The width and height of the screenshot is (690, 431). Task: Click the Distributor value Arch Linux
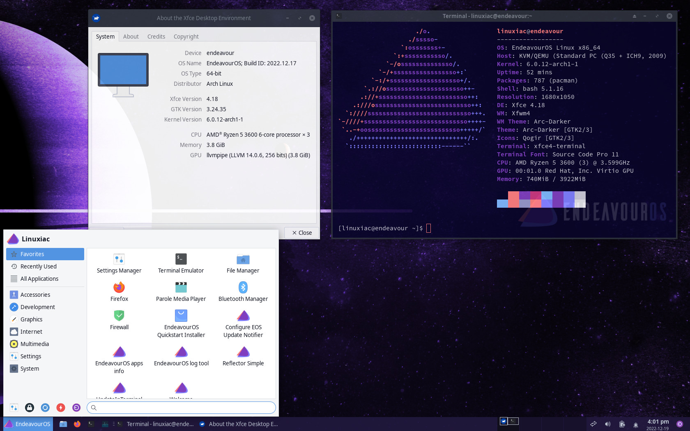[220, 84]
